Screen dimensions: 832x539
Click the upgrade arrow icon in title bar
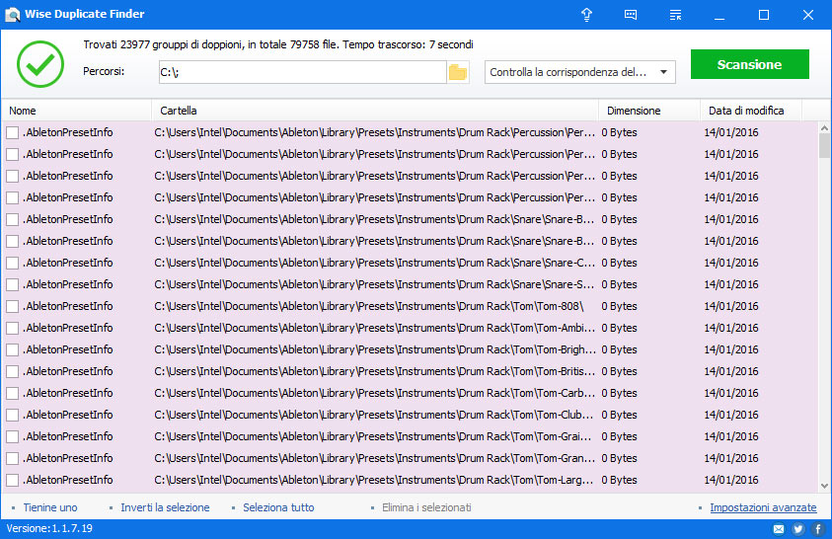[x=586, y=15]
